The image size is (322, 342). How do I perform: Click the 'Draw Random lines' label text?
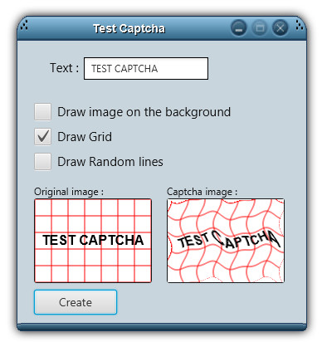(110, 162)
